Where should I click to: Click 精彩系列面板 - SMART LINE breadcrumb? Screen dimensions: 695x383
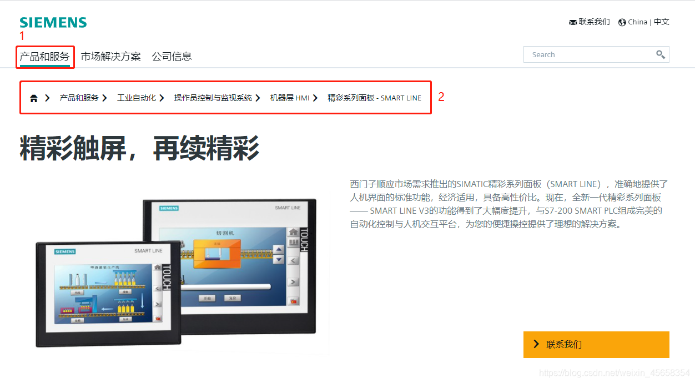tap(375, 98)
